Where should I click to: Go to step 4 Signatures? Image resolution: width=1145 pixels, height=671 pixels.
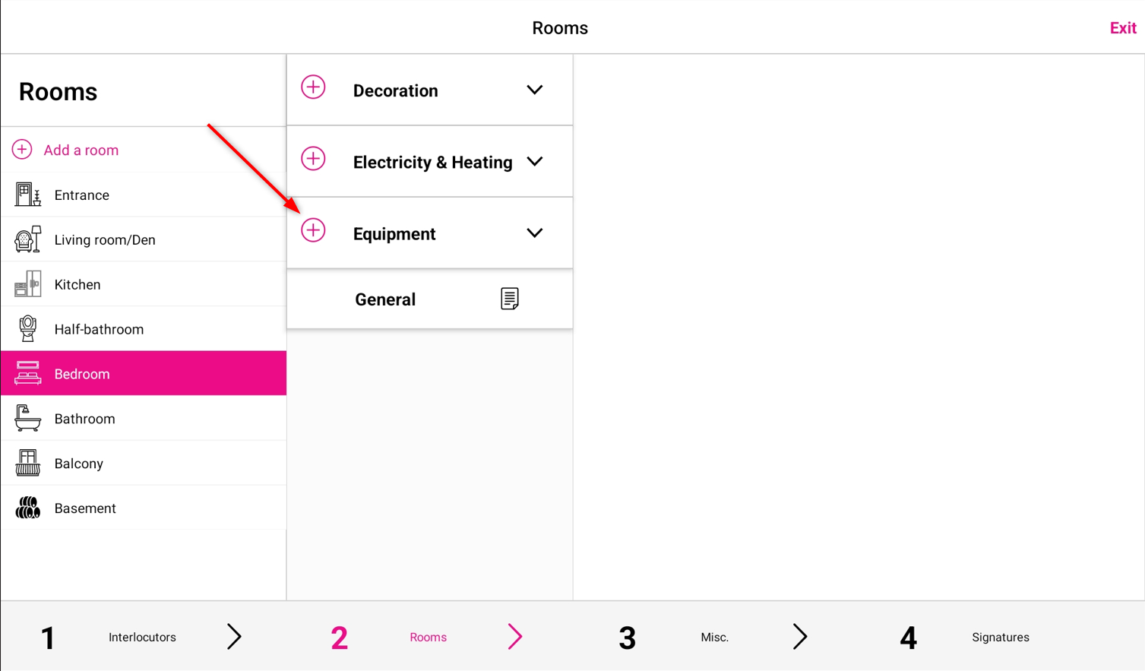(1001, 638)
